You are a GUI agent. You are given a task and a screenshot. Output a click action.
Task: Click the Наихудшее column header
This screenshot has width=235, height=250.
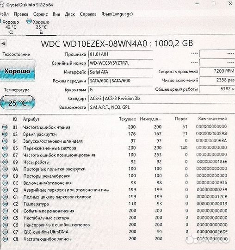tap(151, 119)
